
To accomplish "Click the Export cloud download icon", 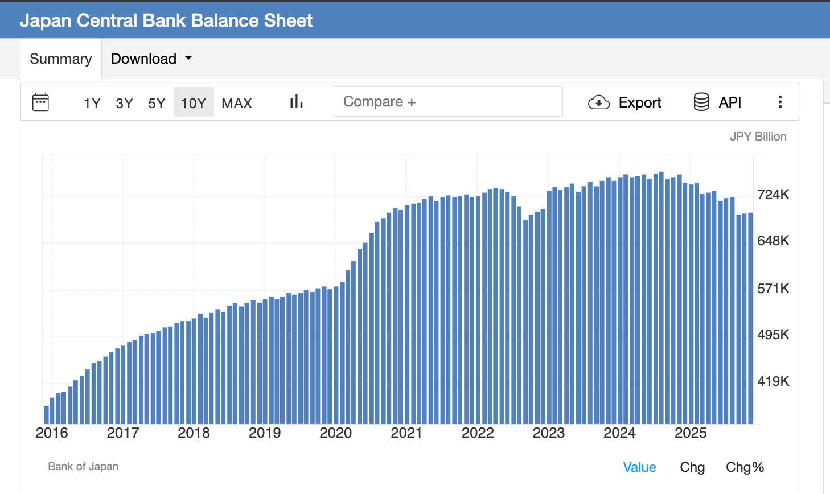I will [x=598, y=102].
